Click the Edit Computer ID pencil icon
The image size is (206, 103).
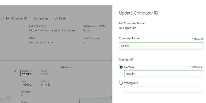3,18
